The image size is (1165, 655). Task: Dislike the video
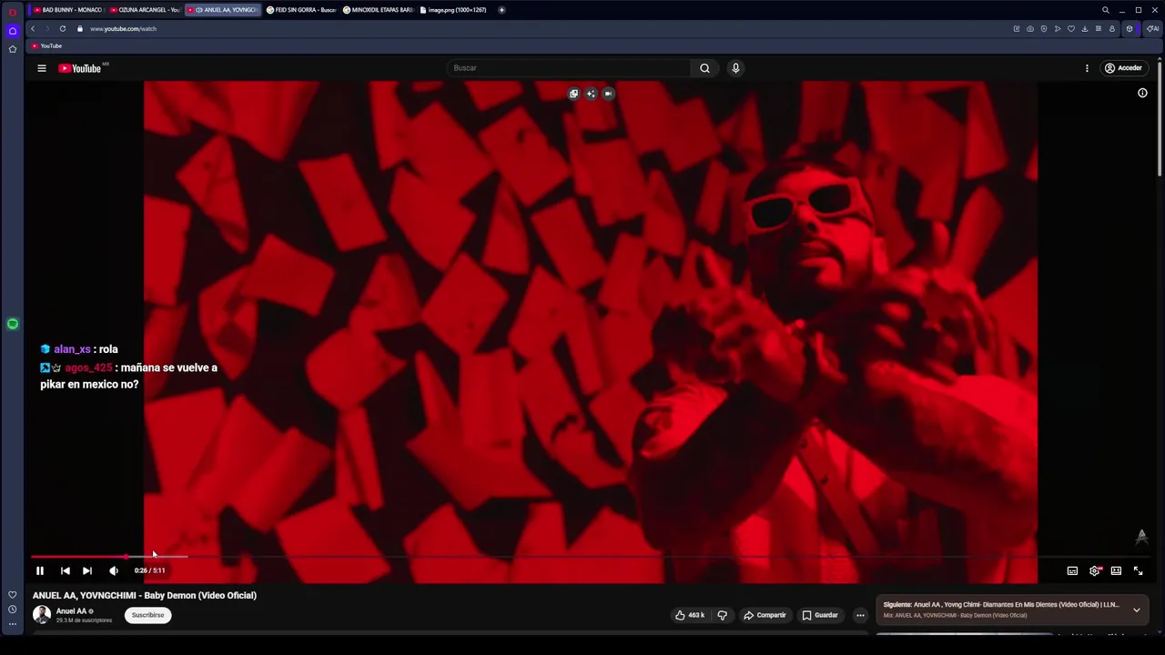722,615
